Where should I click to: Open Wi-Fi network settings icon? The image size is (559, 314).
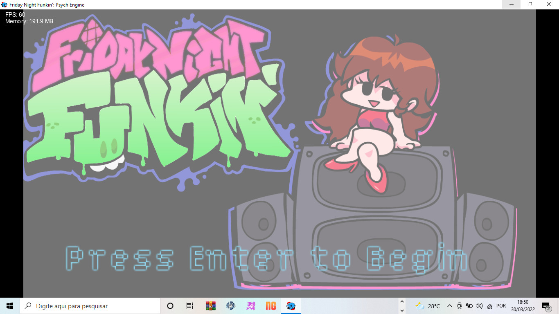click(x=489, y=306)
